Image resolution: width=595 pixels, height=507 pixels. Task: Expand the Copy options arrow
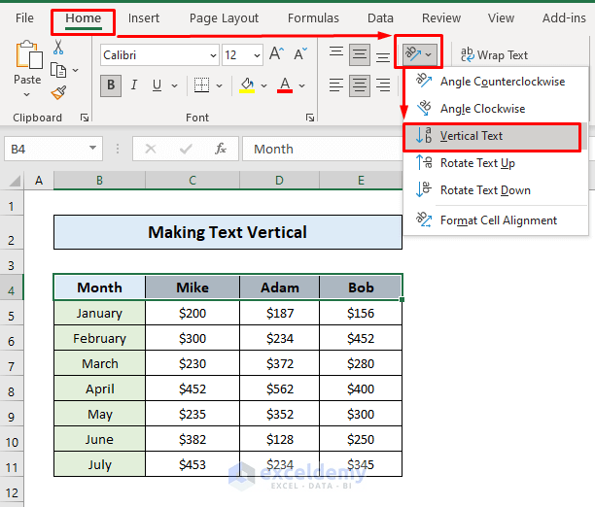pos(75,70)
